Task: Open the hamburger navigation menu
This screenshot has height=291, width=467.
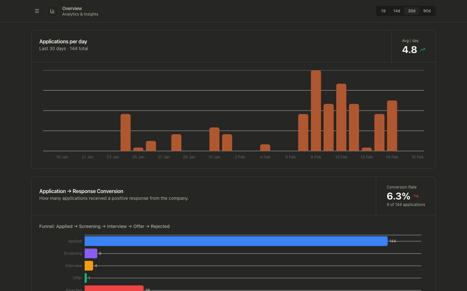Action: click(x=37, y=11)
